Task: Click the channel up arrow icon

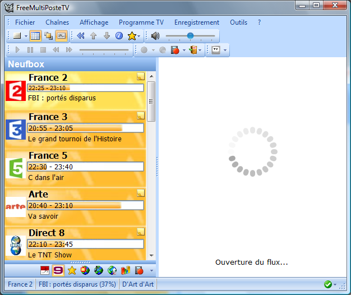Action: pos(94,36)
